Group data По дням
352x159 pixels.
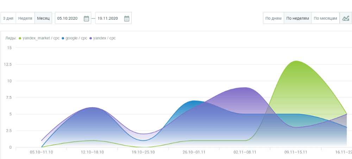coord(273,18)
